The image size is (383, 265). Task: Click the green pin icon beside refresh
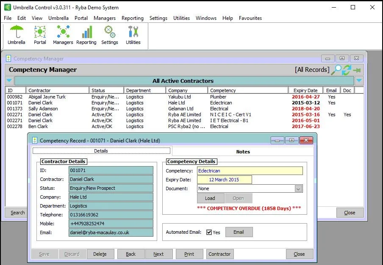pyautogui.click(x=357, y=71)
